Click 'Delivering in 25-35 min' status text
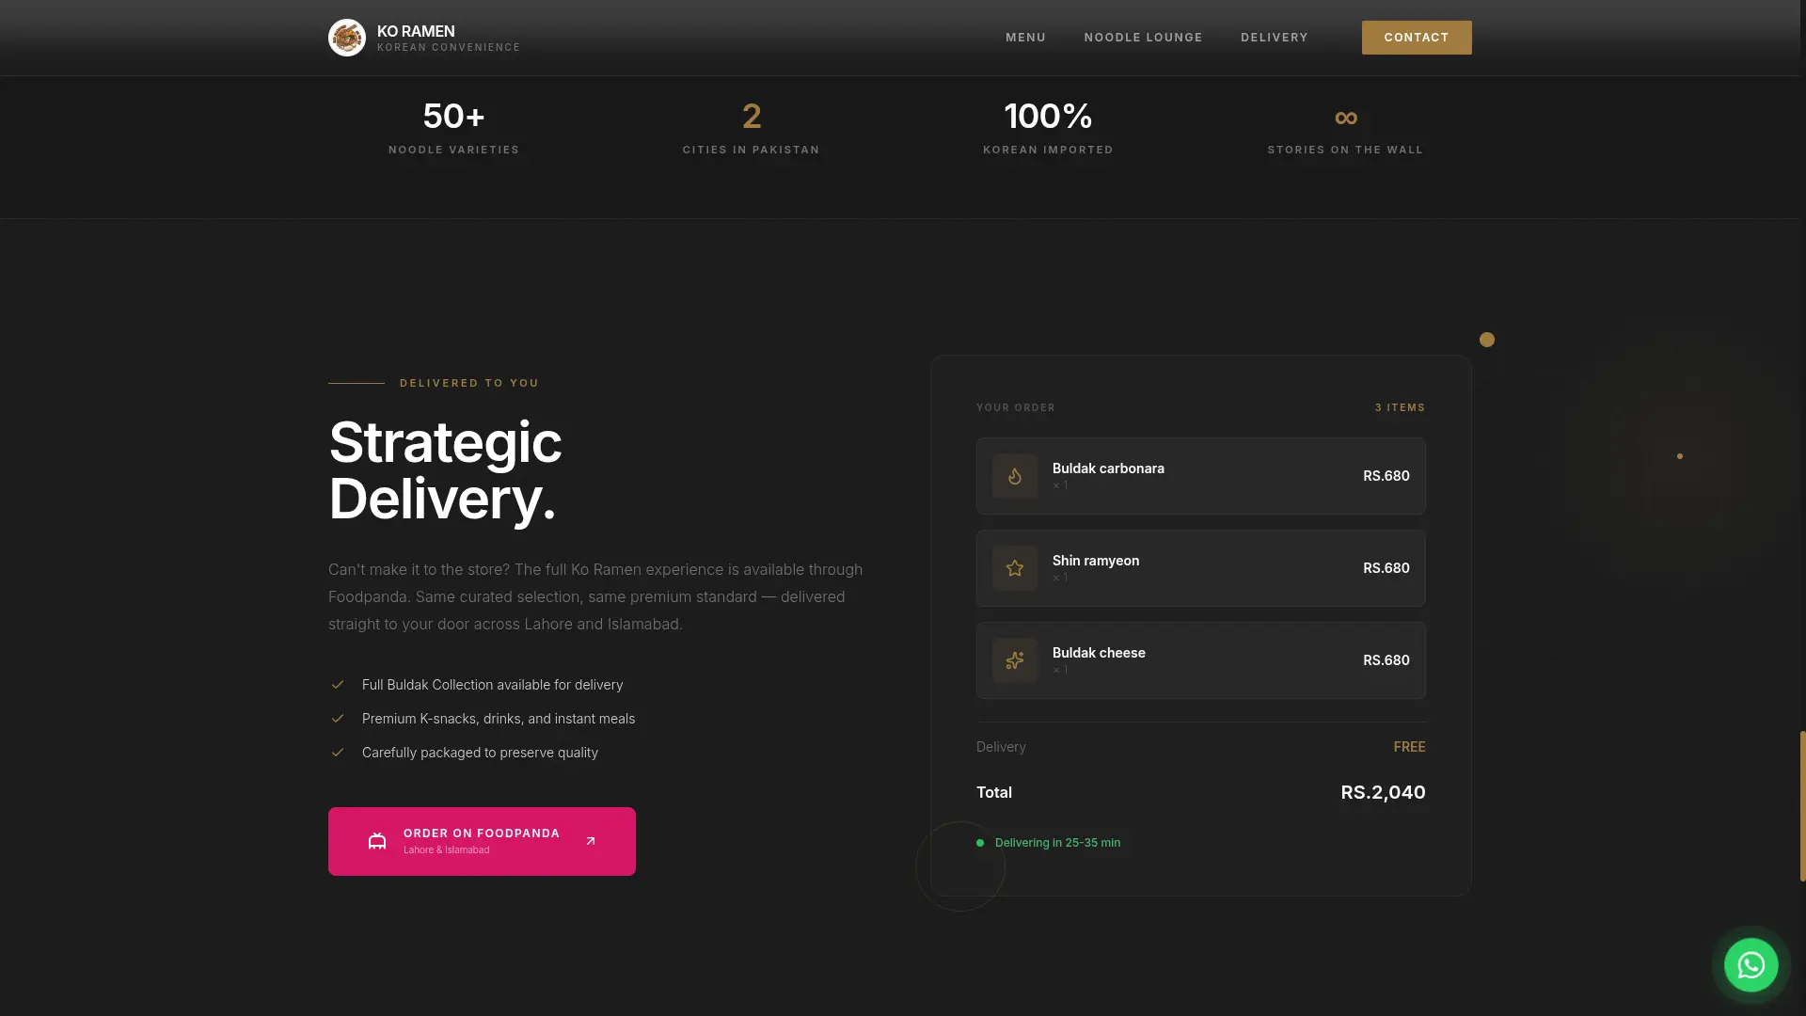The height and width of the screenshot is (1016, 1806). pos(1057,843)
